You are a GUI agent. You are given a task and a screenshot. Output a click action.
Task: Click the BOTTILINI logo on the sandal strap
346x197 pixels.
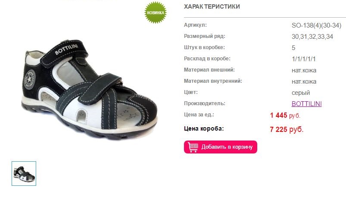pos(66,49)
